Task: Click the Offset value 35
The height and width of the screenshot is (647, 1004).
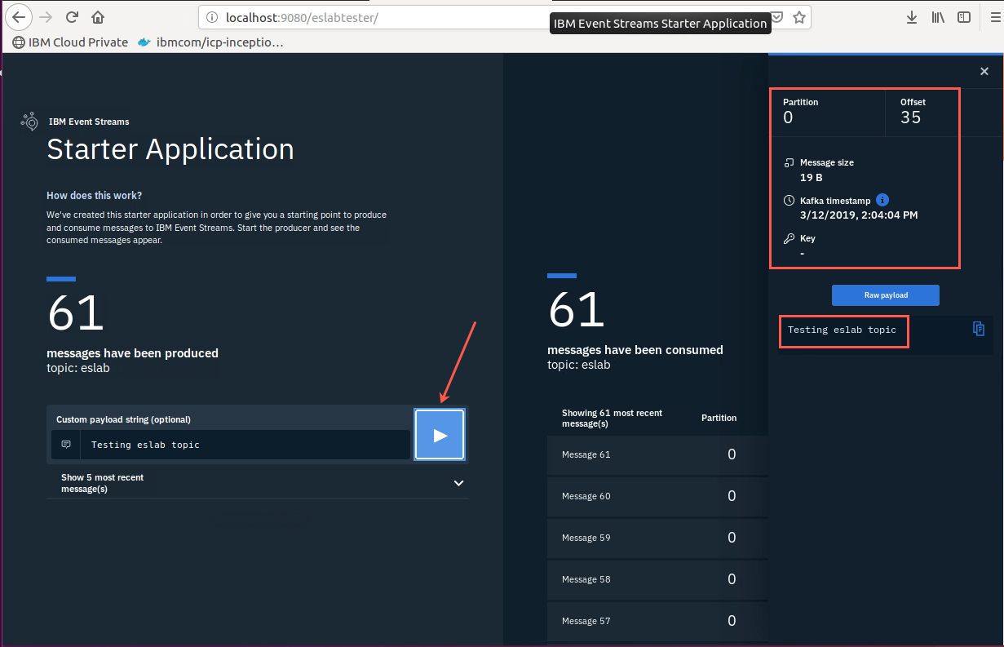Action: point(910,117)
